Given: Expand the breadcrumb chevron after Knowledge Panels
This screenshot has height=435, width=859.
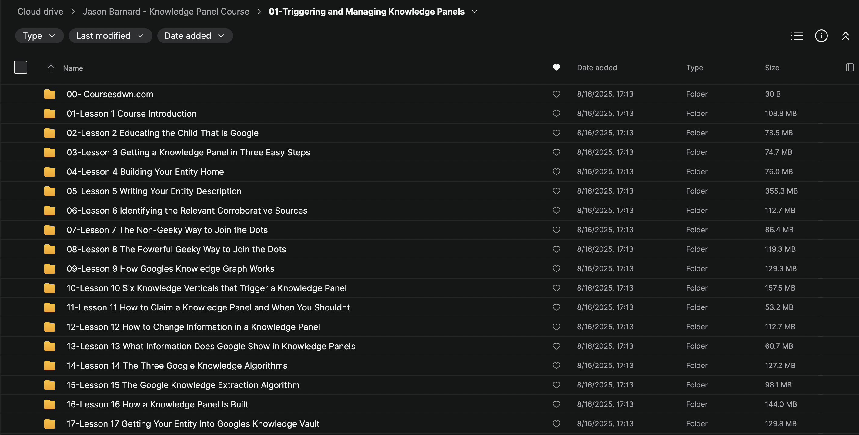Looking at the screenshot, I should pos(475,11).
